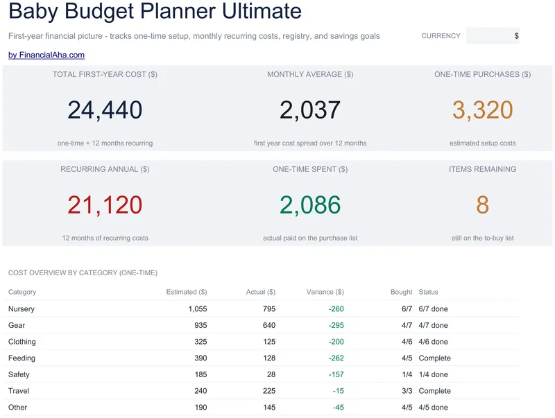Select Nursery estimated value 1,055
Screen dimensions: 555x418
[x=198, y=308]
